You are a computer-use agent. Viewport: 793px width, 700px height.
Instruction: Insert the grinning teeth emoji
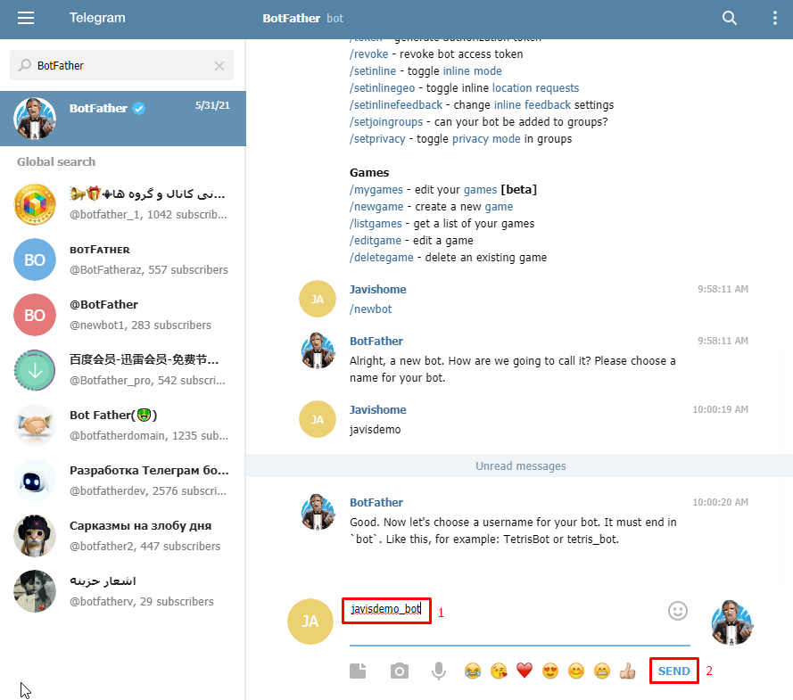tap(602, 671)
